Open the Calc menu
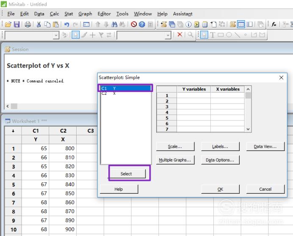Viewport: 293px width, 236px height. coord(54,14)
